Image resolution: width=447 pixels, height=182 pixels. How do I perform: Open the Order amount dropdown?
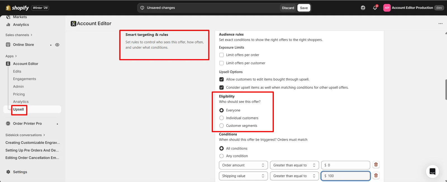pos(243,165)
